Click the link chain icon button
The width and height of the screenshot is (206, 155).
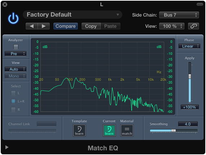point(193,26)
